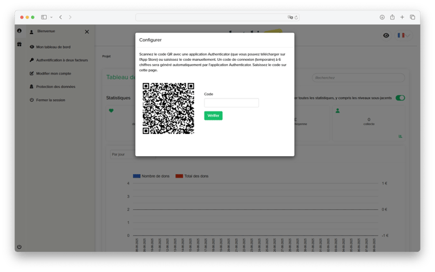Add a new tab with plus icon
The width and height of the screenshot is (435, 272).
coord(402,17)
